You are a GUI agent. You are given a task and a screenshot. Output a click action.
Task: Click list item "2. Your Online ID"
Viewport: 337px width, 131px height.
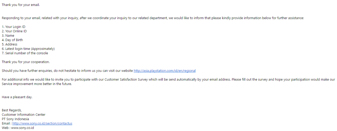14,31
